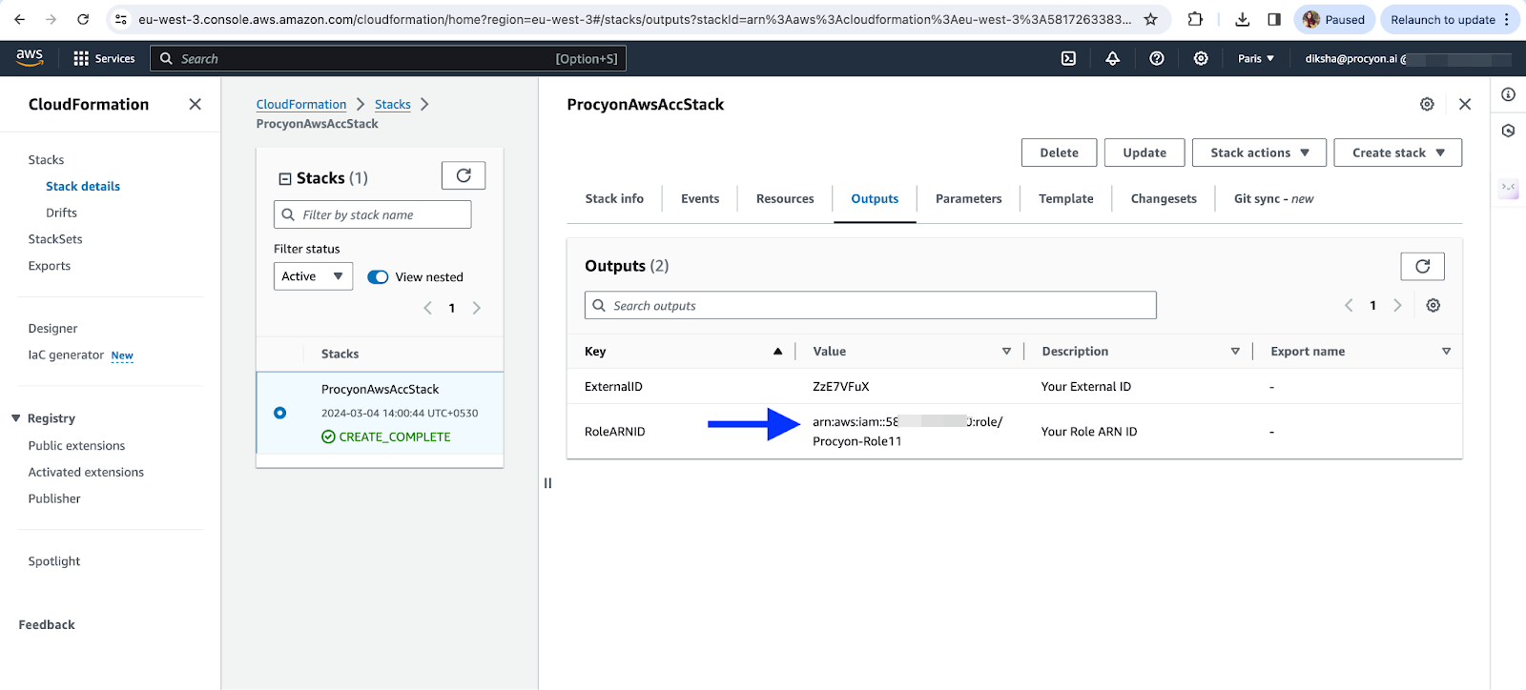Click the Delete stack button
1526x690 pixels.
[x=1059, y=152]
